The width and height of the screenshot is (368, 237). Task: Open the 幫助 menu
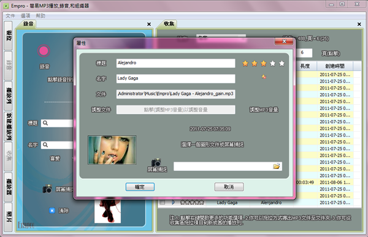[x=40, y=16]
